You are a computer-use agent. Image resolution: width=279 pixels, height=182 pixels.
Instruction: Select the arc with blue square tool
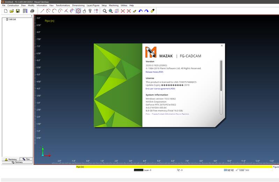72,11
